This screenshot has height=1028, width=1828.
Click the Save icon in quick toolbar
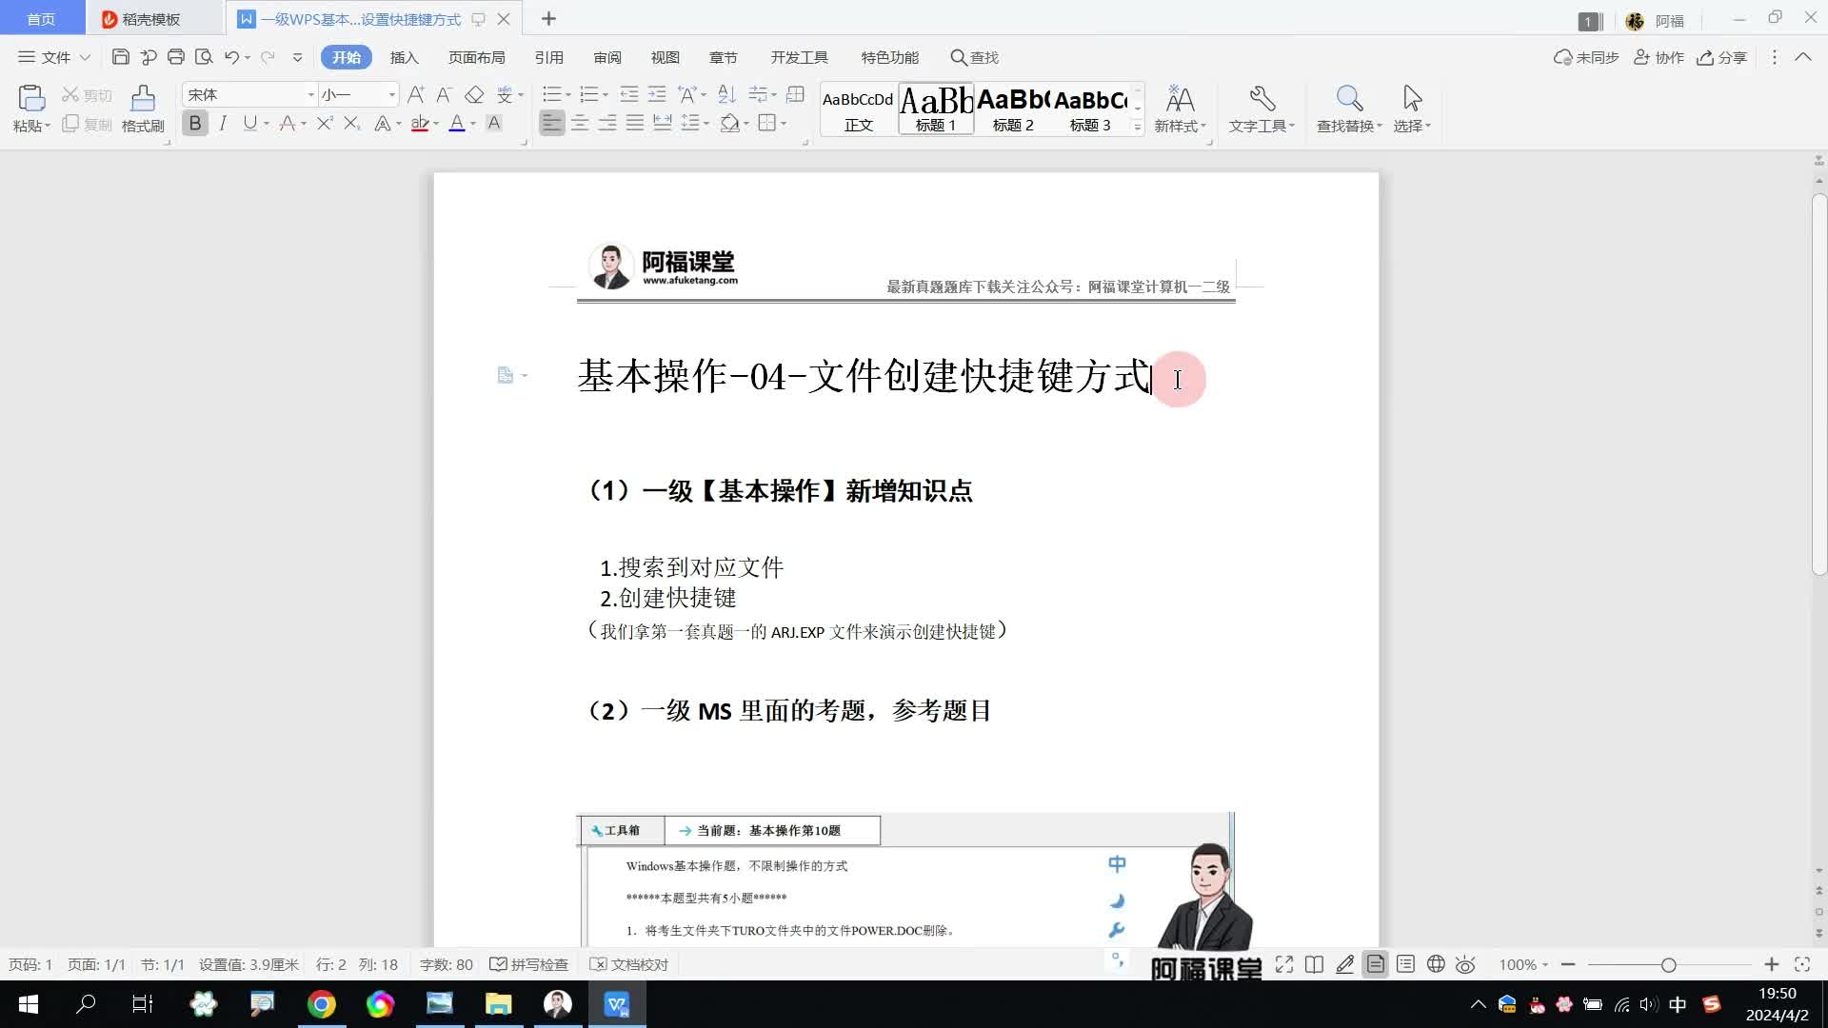(120, 57)
